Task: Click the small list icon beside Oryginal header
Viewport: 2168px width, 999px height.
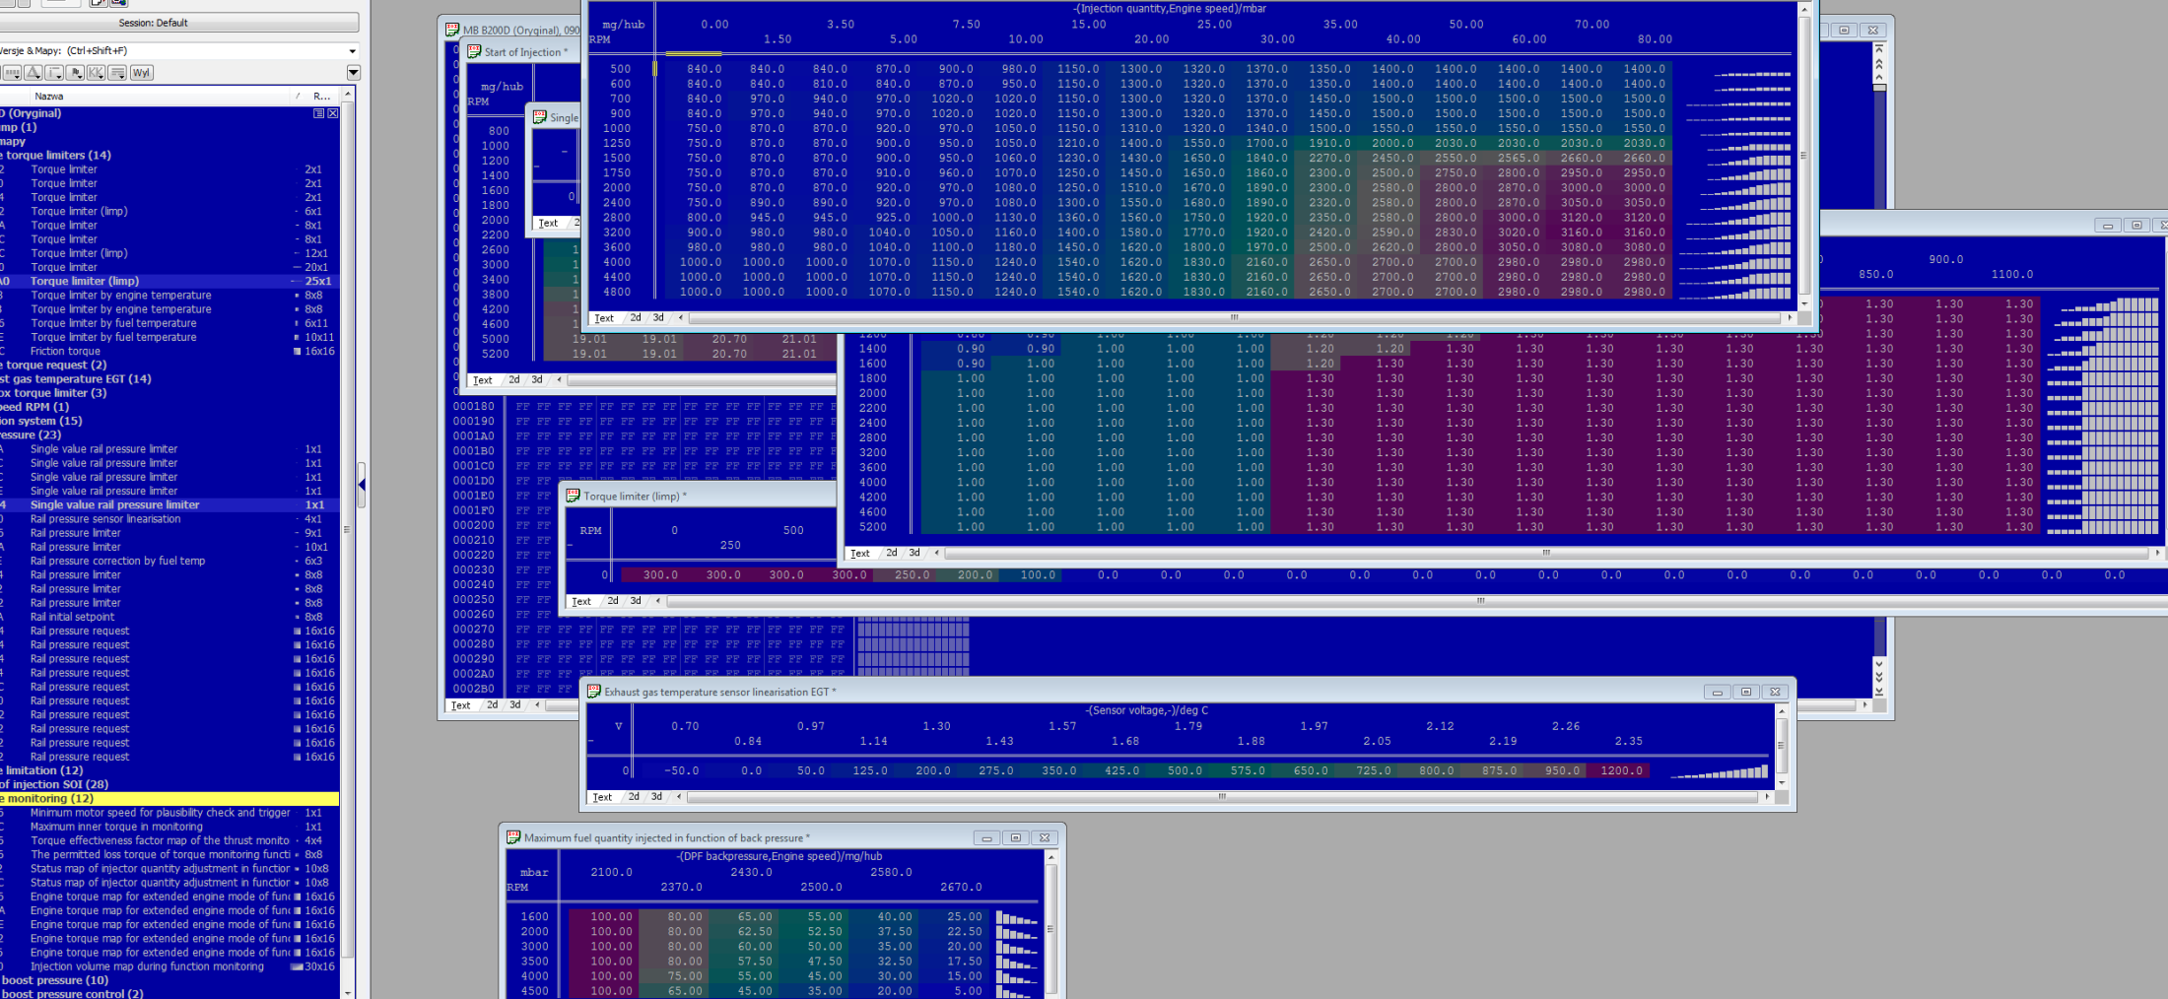Action: pyautogui.click(x=318, y=113)
